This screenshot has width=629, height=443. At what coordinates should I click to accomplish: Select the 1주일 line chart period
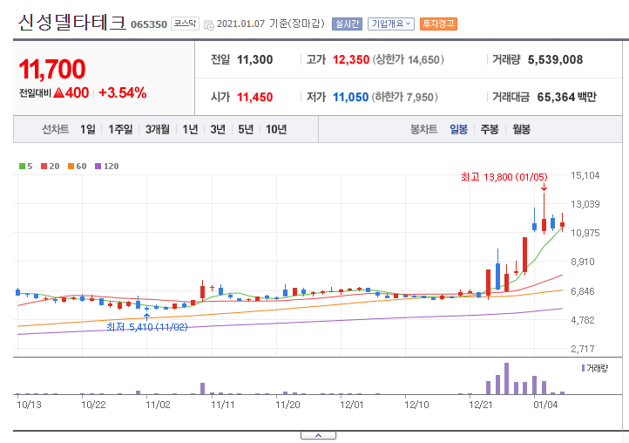[x=120, y=129]
